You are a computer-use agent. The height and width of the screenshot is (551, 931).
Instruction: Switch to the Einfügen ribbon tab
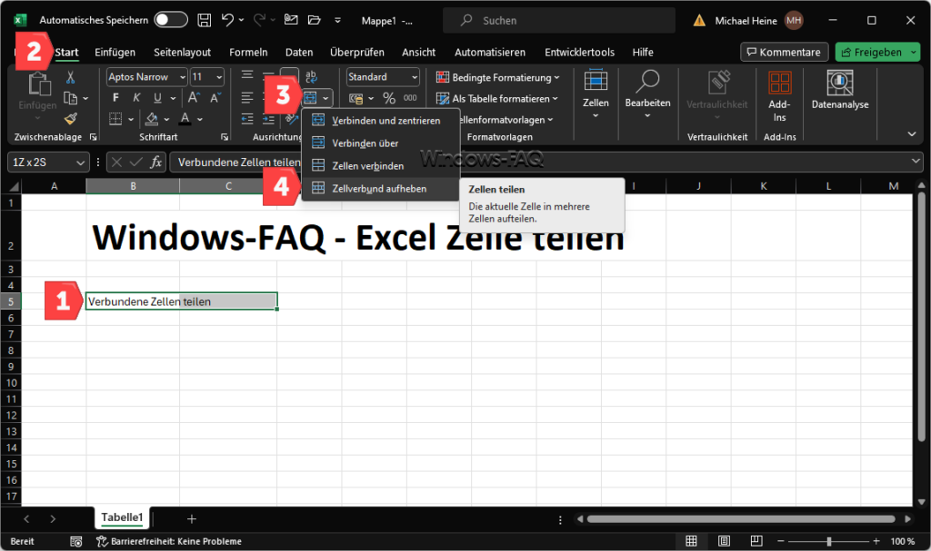115,52
